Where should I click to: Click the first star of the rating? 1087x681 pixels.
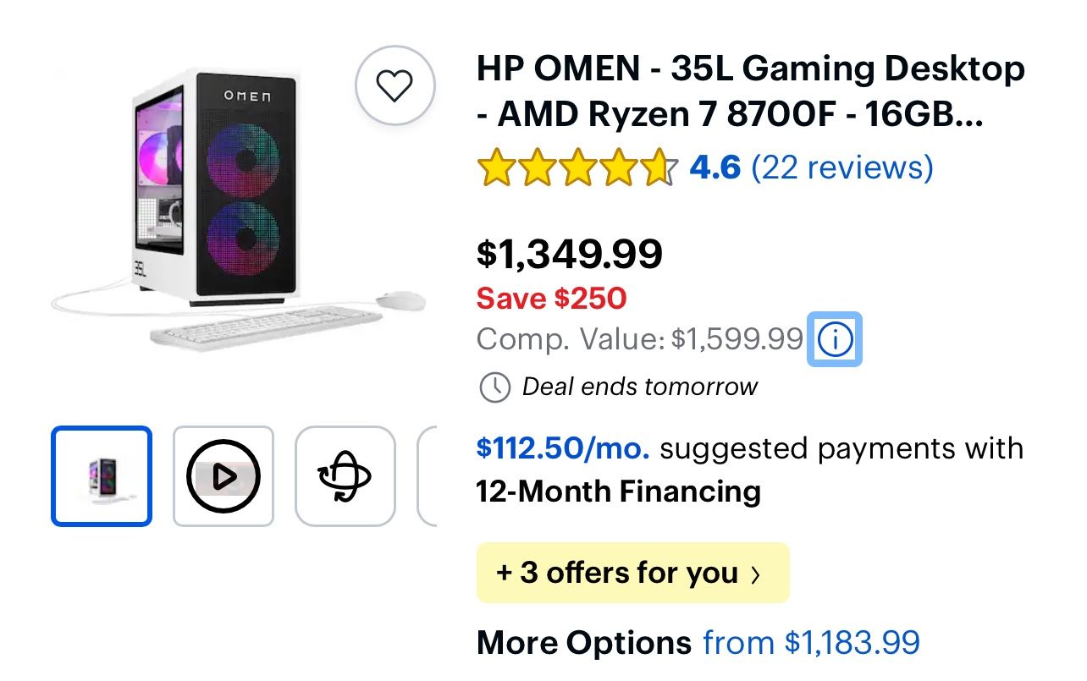tap(498, 167)
